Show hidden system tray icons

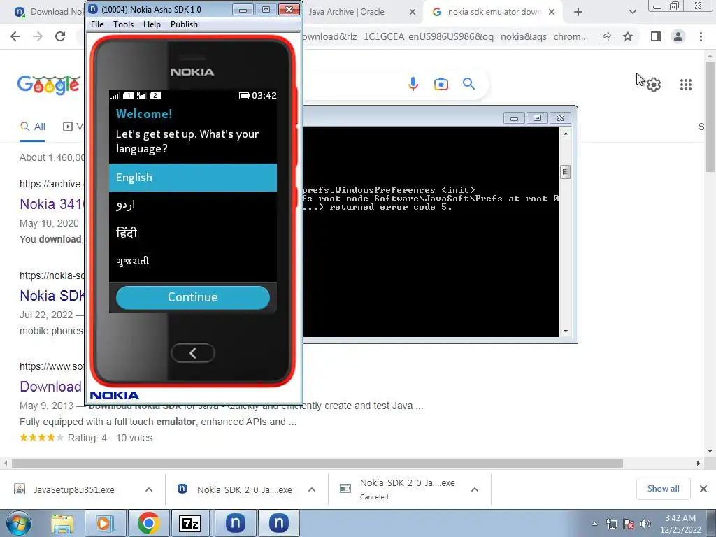point(594,524)
